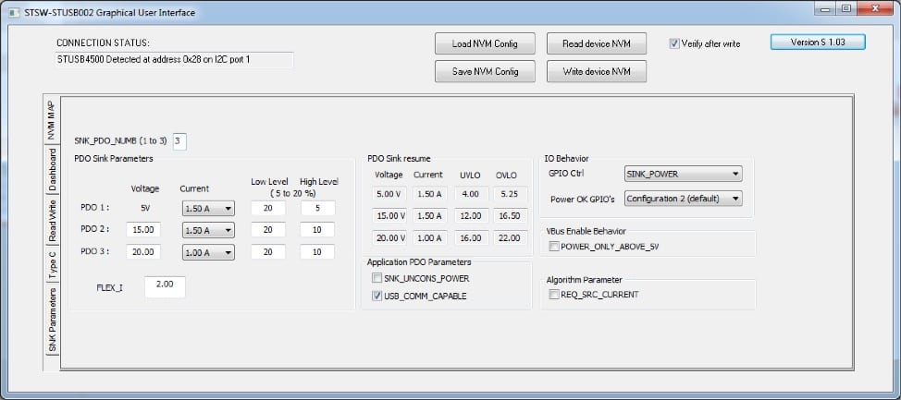This screenshot has height=400, width=901.
Task: Expand the Power OK GPIO's configuration dropdown
Action: coord(684,198)
